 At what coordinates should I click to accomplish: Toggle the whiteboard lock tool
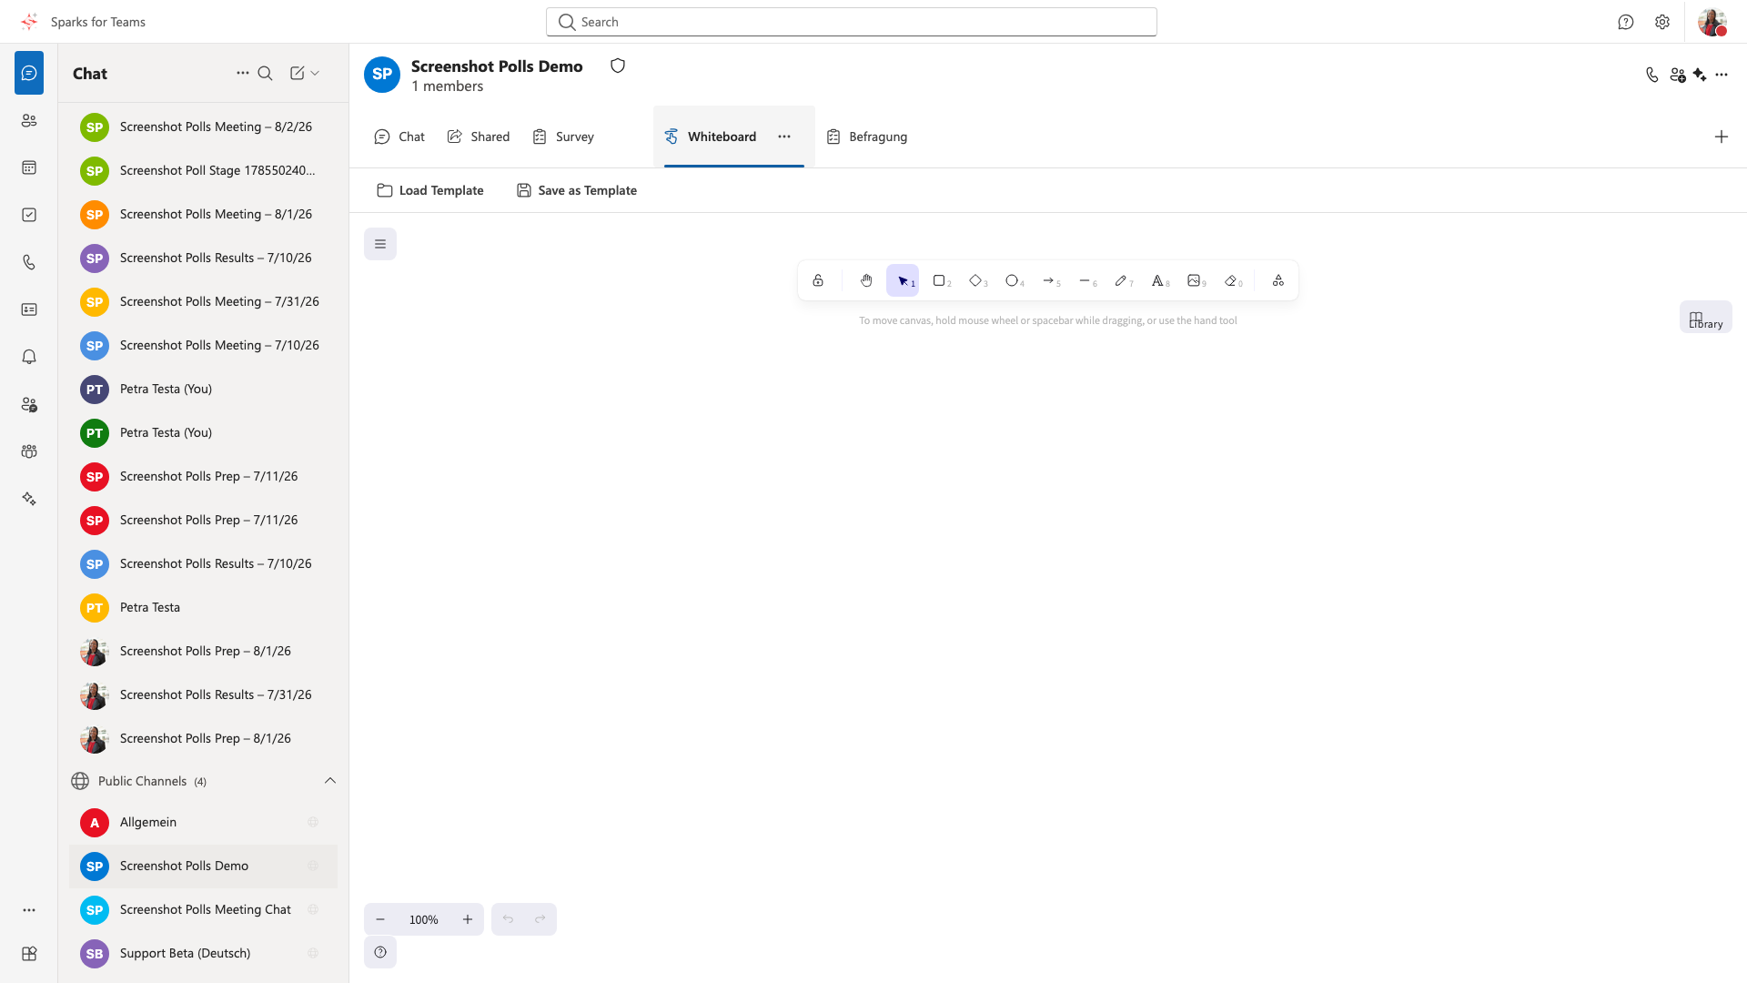(818, 280)
